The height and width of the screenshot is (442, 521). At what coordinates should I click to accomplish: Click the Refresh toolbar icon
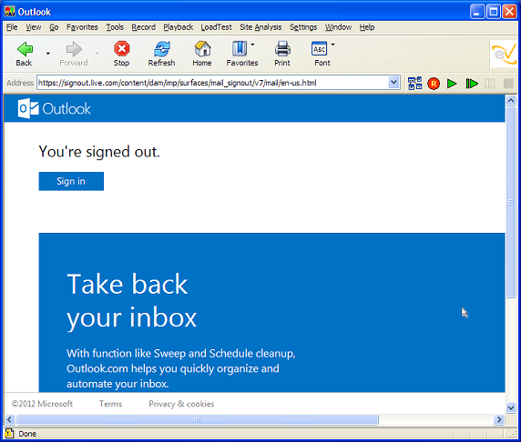162,49
